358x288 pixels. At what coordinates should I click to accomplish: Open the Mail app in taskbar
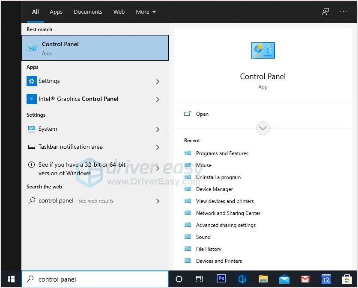click(284, 279)
